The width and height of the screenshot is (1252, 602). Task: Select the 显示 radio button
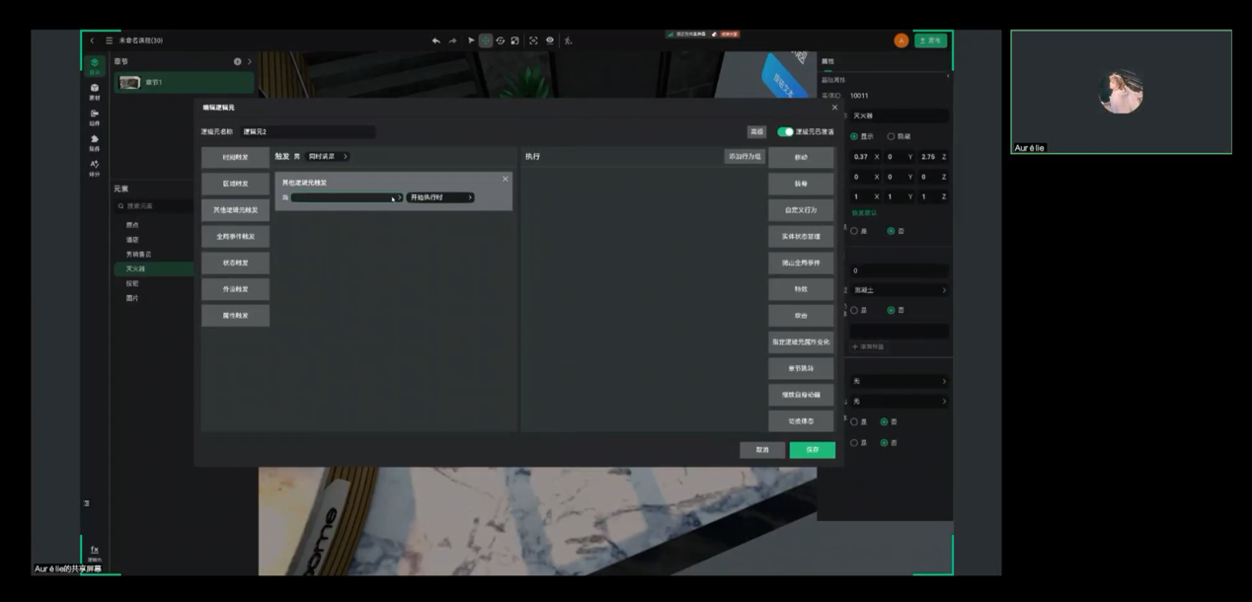[854, 136]
